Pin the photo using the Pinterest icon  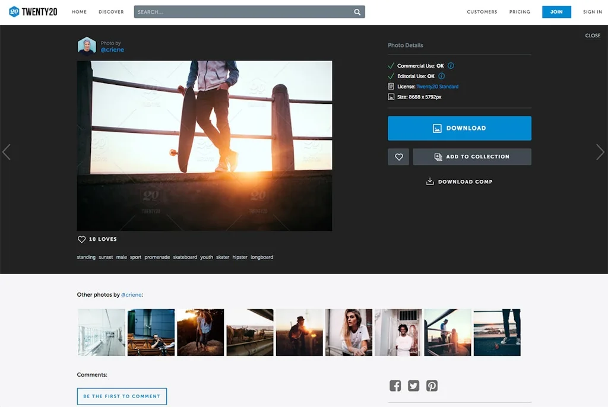click(432, 385)
